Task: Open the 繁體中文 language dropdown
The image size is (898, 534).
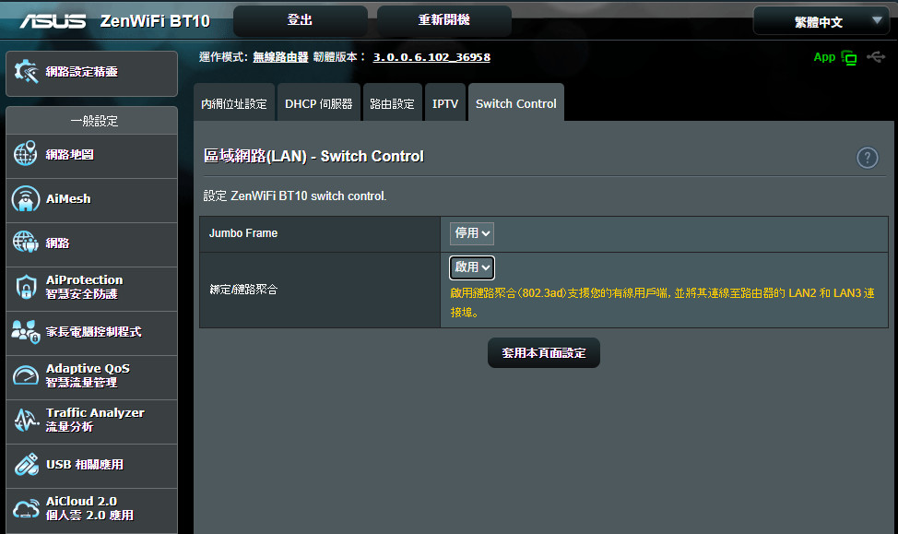Action: click(x=821, y=22)
